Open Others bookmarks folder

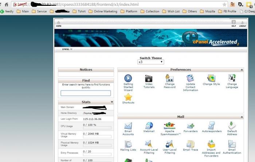[190, 11]
